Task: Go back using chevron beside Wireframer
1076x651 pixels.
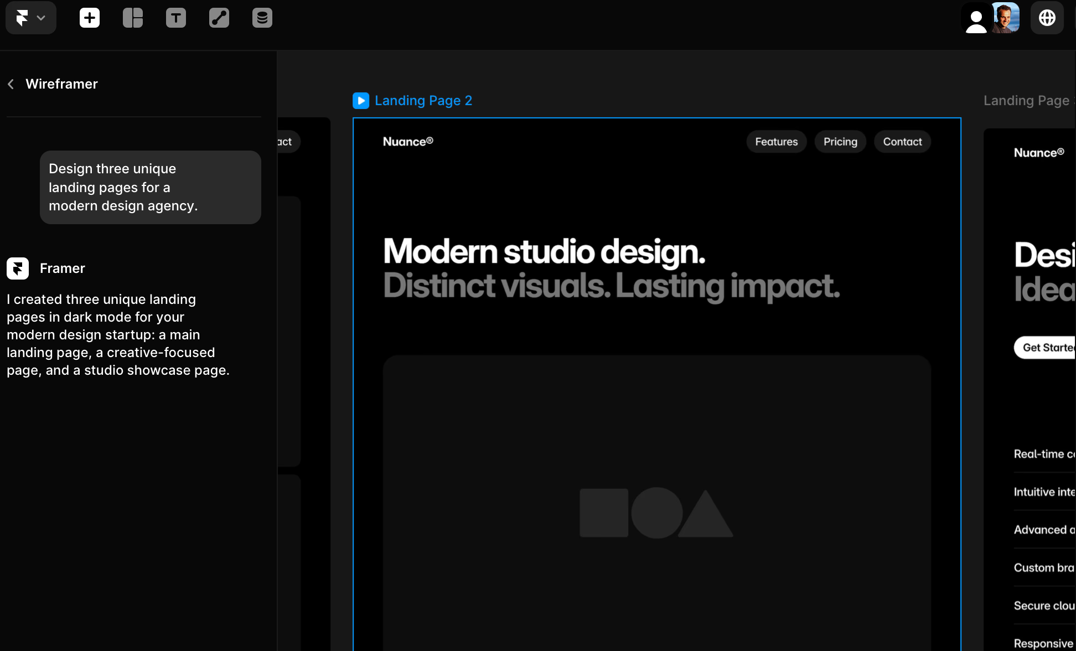Action: [11, 84]
